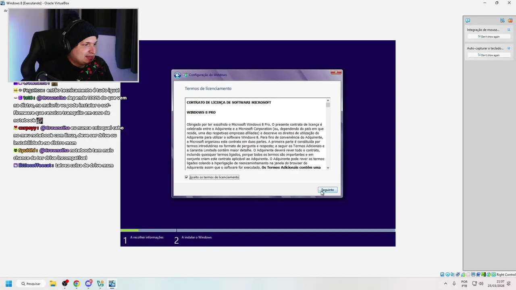Open the green VS app in the taskbar
The image size is (516, 290).
coord(100,284)
